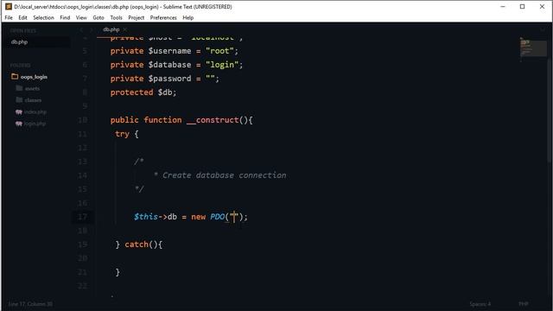Close the db.php tab
The image size is (553, 311).
tap(124, 29)
